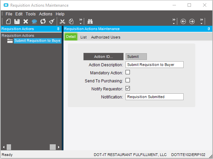Click the DOTITE102/ERP102 status bar text
The image size is (213, 159).
click(x=188, y=155)
